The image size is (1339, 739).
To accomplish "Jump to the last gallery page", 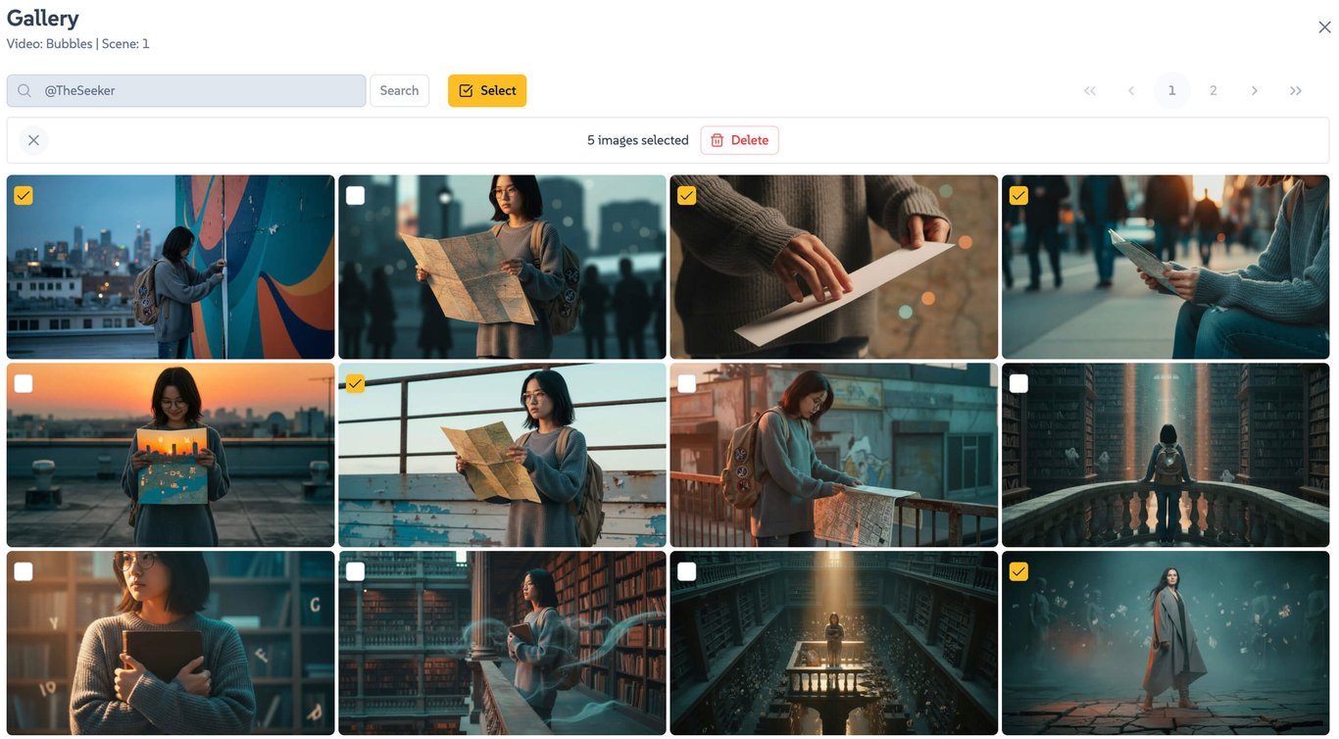I will (x=1296, y=91).
